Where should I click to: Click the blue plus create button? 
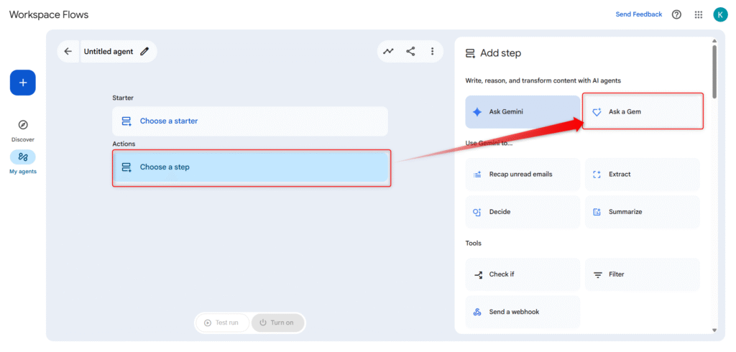(22, 83)
